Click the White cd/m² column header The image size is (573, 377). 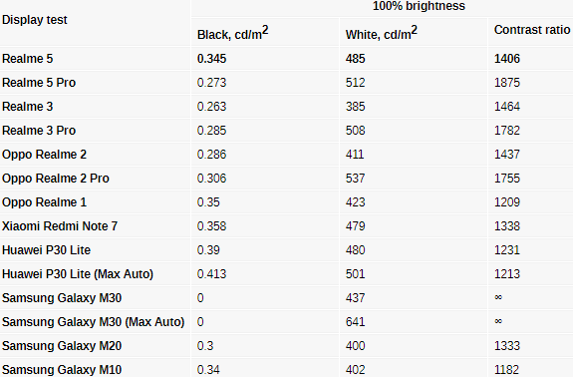coord(381,33)
